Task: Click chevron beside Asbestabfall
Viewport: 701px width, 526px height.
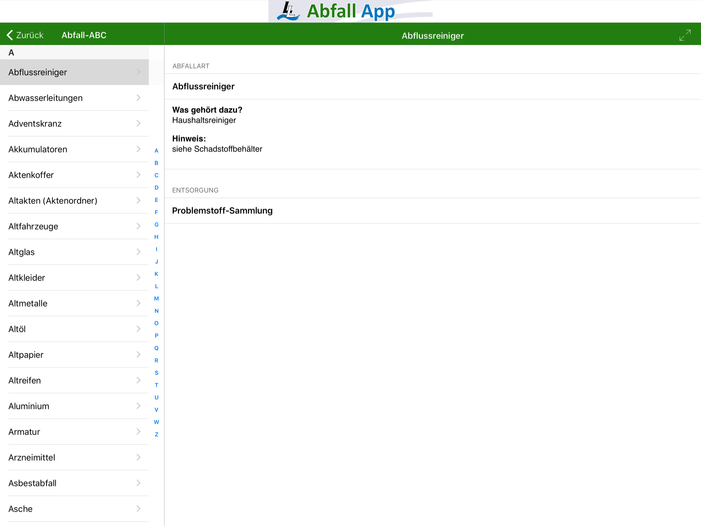Action: pyautogui.click(x=139, y=483)
